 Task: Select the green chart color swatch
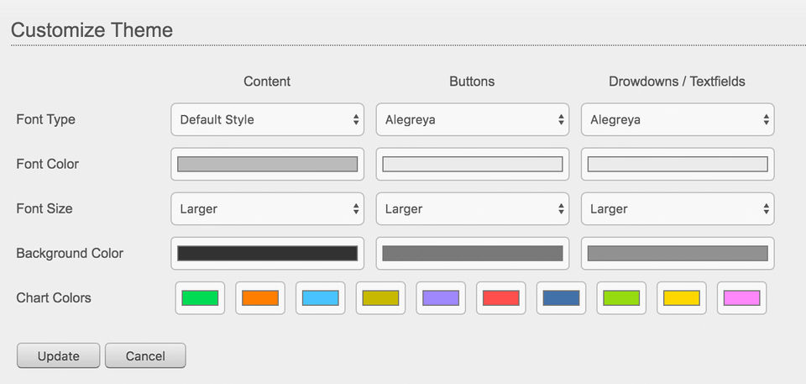[x=200, y=297]
